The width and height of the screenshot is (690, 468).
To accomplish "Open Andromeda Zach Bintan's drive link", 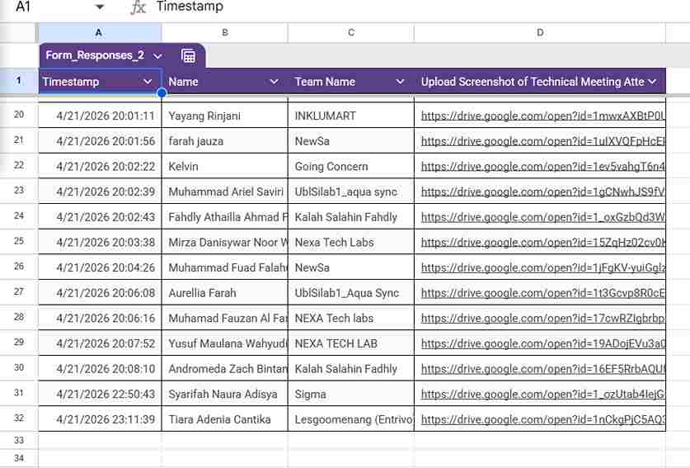I will 543,369.
